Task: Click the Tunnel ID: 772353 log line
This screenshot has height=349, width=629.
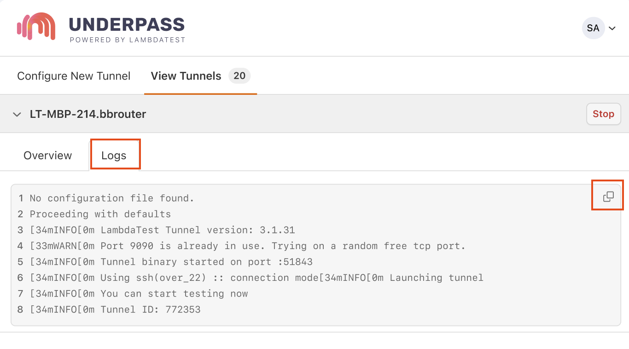Action: (x=115, y=309)
